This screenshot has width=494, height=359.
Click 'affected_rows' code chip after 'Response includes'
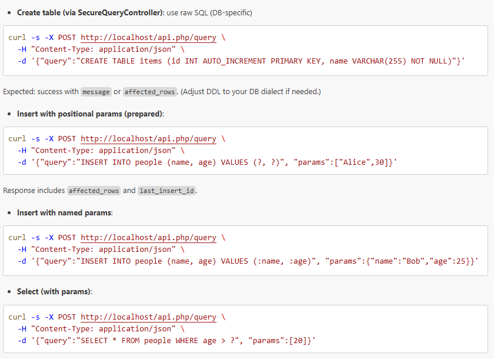94,191
